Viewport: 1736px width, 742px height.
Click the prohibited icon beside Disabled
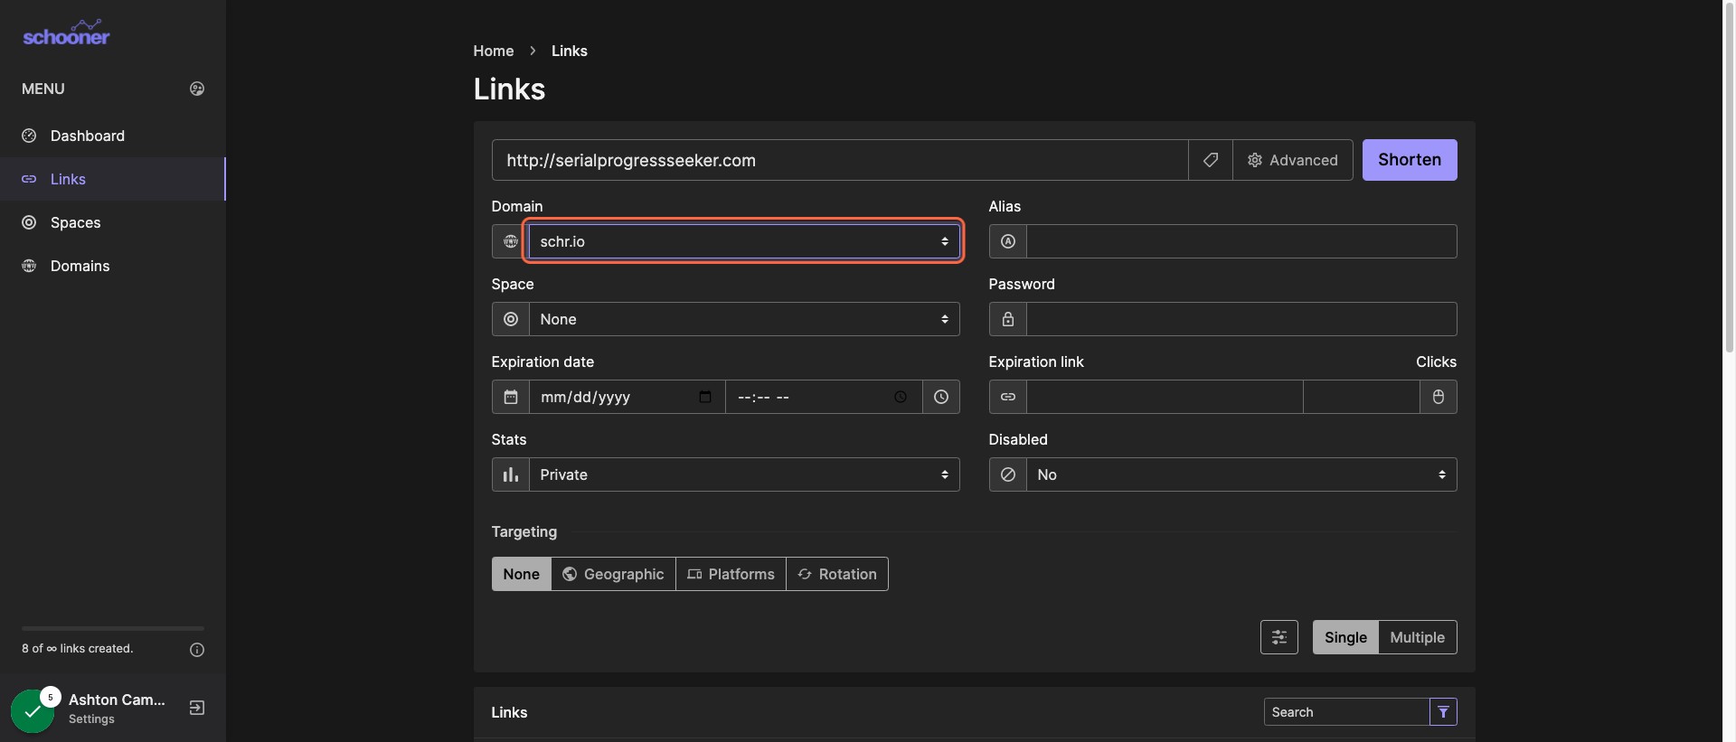point(1008,474)
